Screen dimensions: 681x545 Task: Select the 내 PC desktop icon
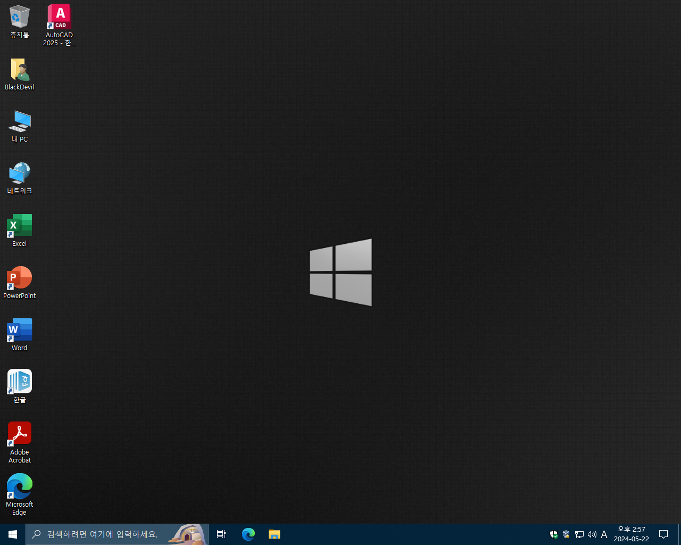[20, 127]
